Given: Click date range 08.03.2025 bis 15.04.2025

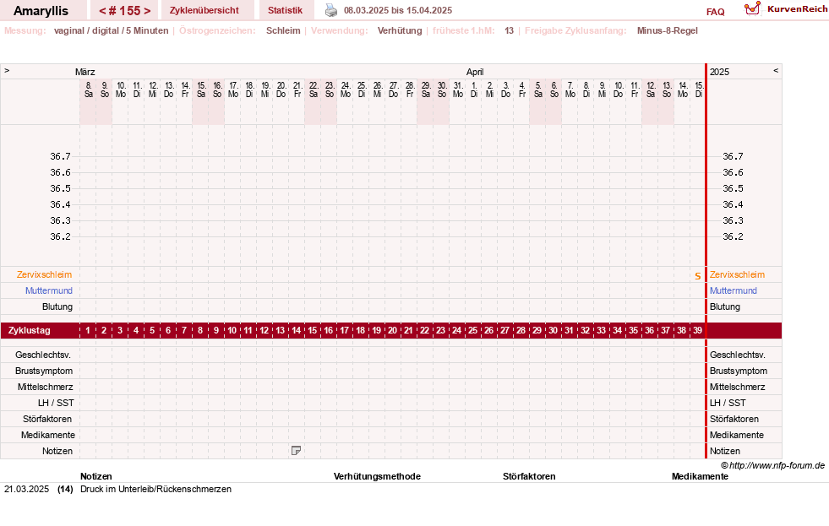Looking at the screenshot, I should click(x=397, y=10).
